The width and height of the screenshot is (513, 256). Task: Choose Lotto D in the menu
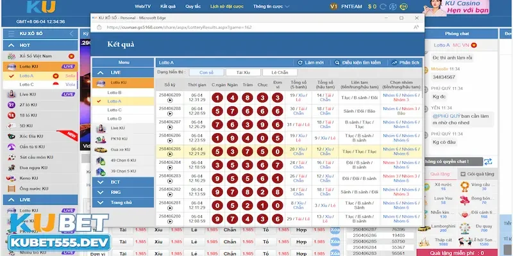(114, 118)
